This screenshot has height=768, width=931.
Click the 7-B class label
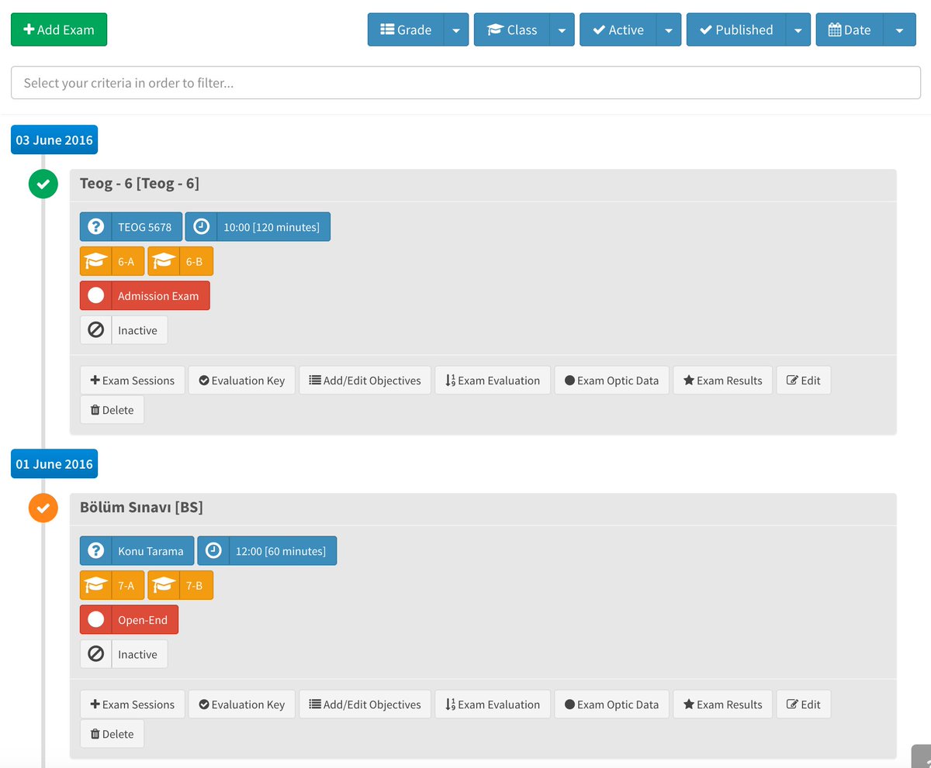click(194, 585)
